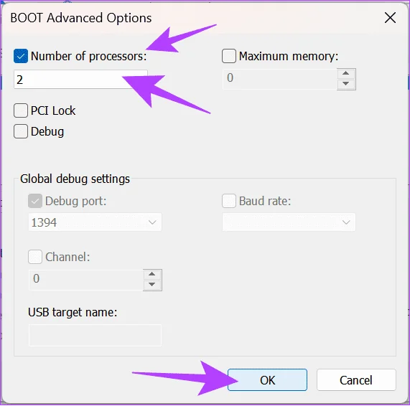Close the BOOT Advanced Options dialog

[390, 18]
